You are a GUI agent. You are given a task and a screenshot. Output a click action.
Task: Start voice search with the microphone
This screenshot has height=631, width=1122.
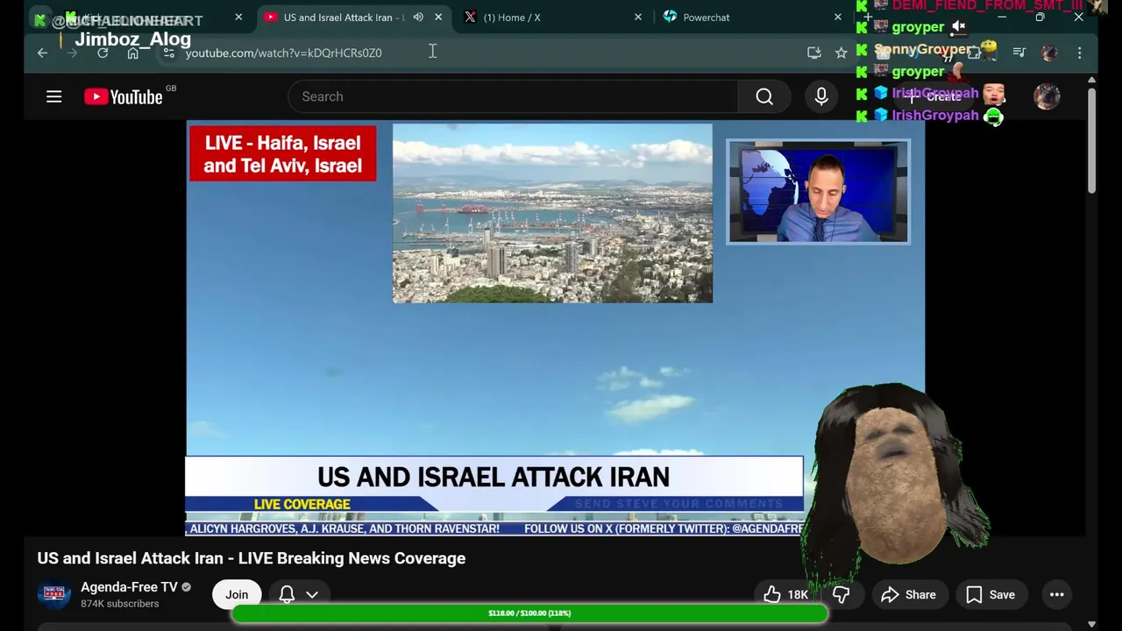[821, 96]
